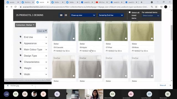
Task: Click the browser back arrow
Action: click(x=7, y=7)
